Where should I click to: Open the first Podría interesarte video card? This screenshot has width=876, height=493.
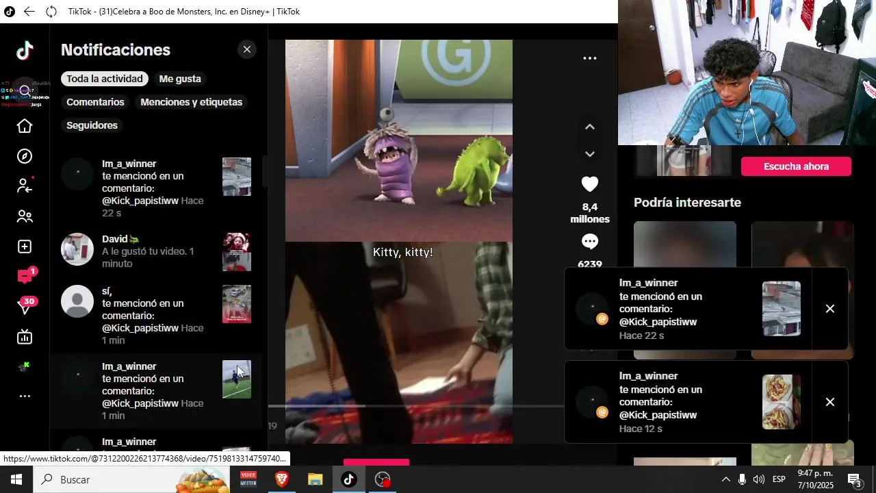(685, 290)
